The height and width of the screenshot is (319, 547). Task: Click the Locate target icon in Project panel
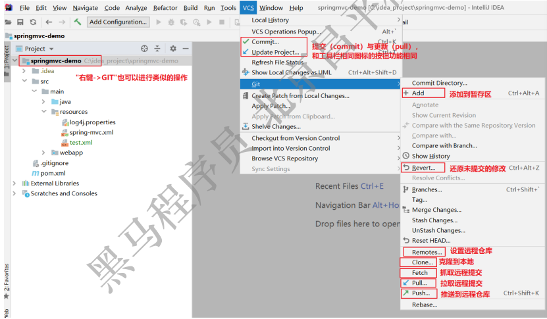(x=144, y=49)
